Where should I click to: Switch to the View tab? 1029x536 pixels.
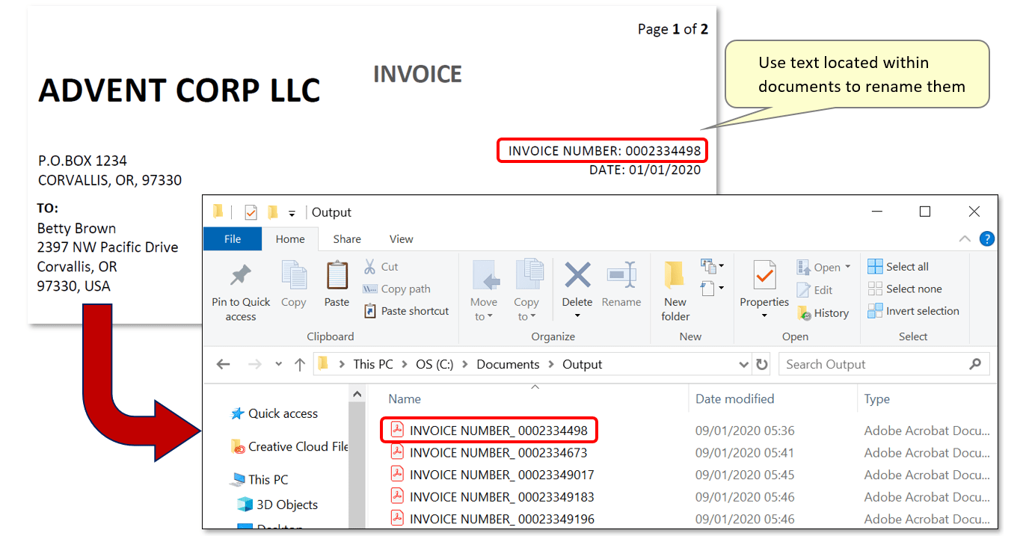[401, 238]
